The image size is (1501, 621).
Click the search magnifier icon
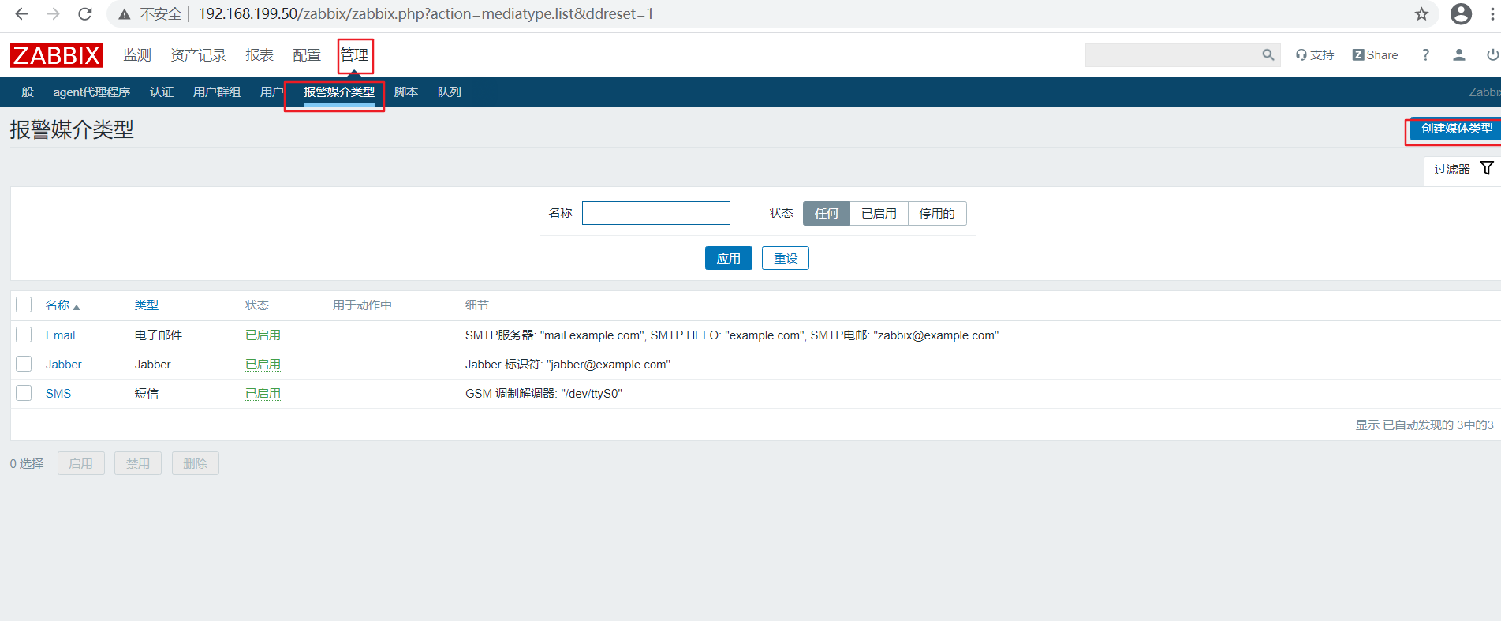tap(1268, 55)
